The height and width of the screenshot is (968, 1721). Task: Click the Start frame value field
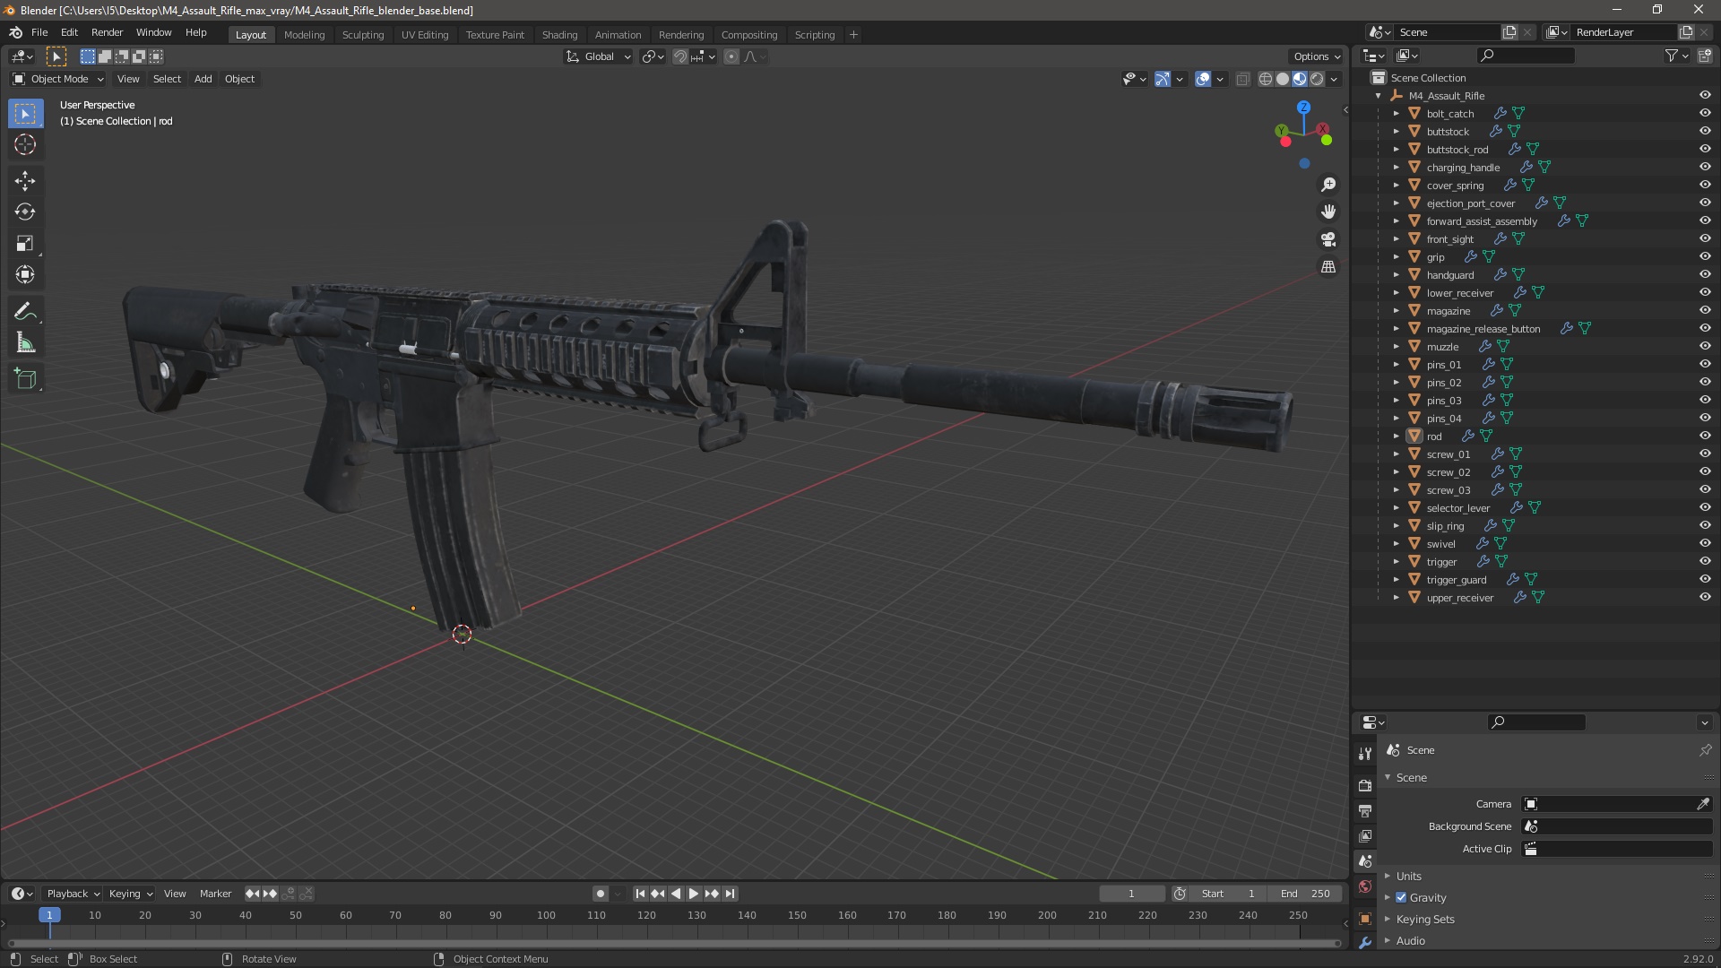(x=1229, y=894)
